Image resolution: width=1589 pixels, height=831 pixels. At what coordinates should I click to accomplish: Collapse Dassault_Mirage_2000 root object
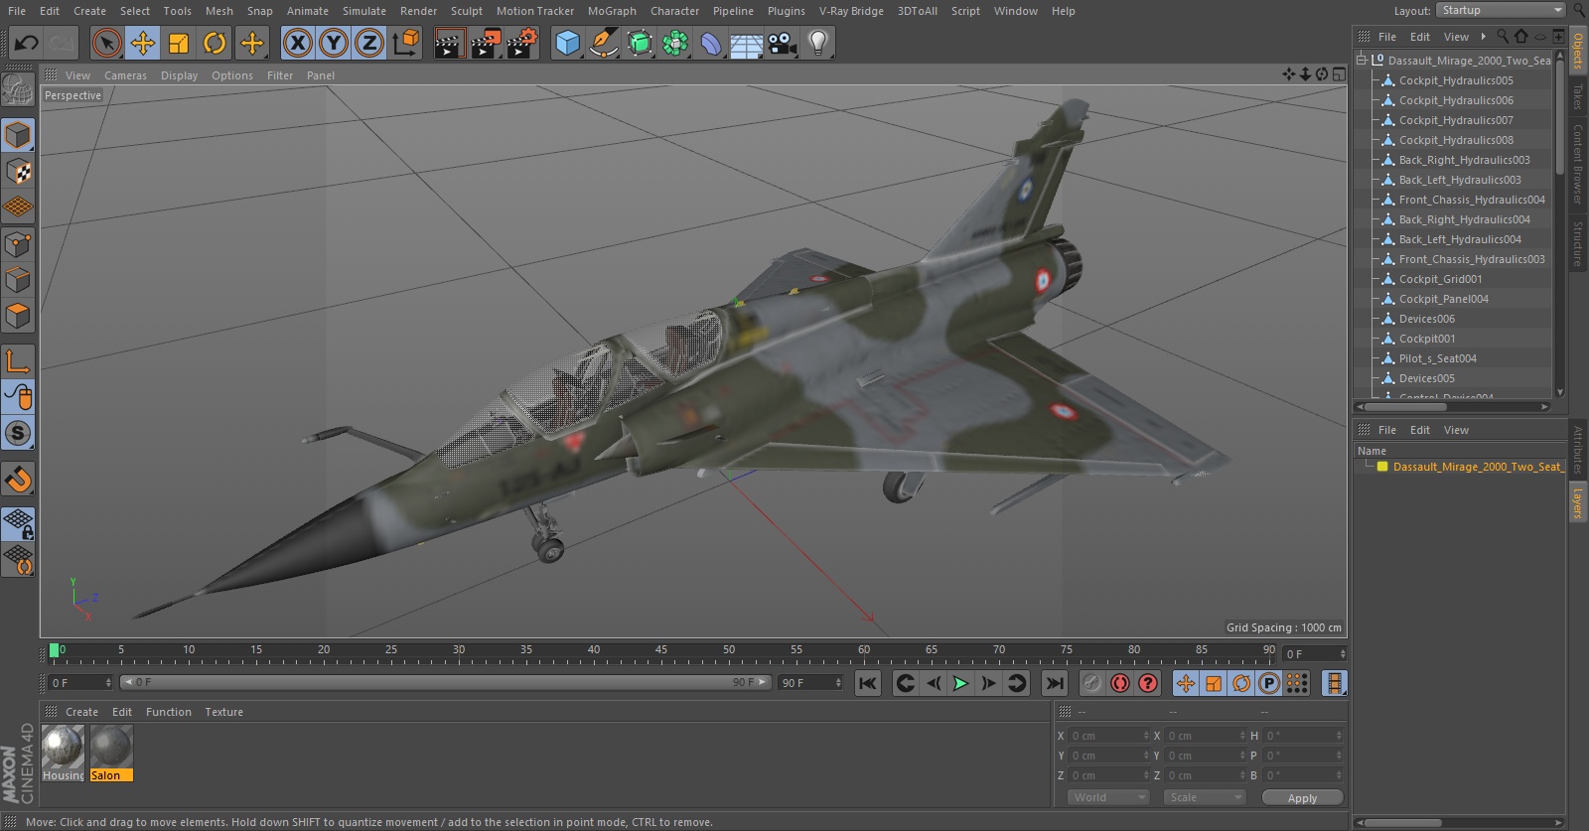(x=1362, y=60)
